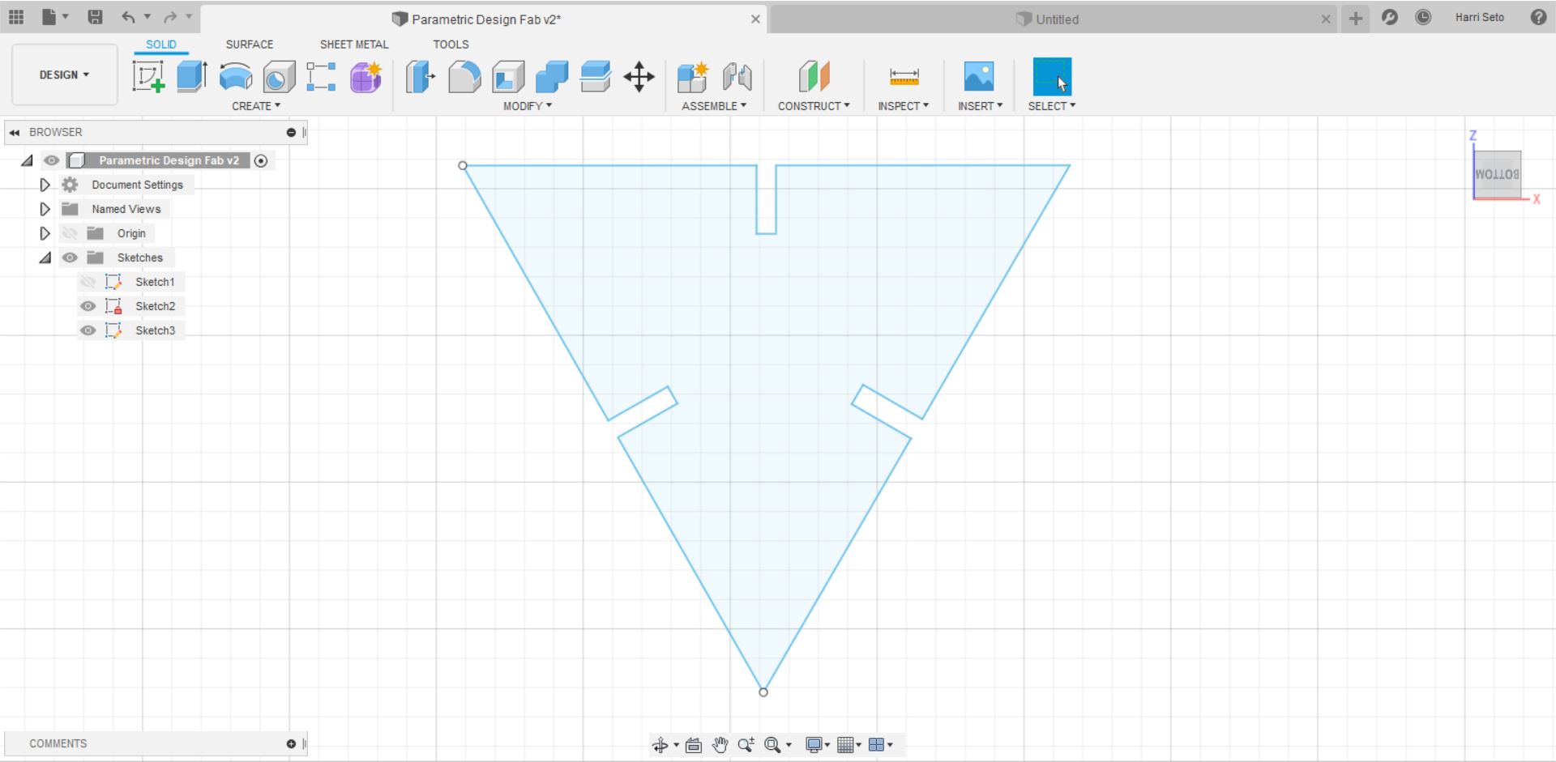Image resolution: width=1556 pixels, height=762 pixels.
Task: Select the Shell tool
Action: (508, 77)
